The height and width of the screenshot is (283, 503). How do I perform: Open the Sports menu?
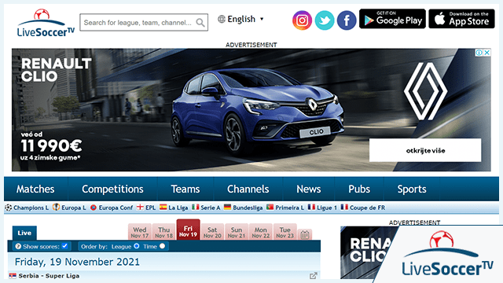412,189
